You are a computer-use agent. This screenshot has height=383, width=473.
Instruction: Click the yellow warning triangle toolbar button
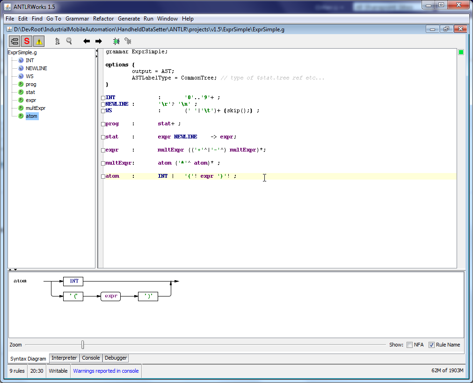pos(39,41)
